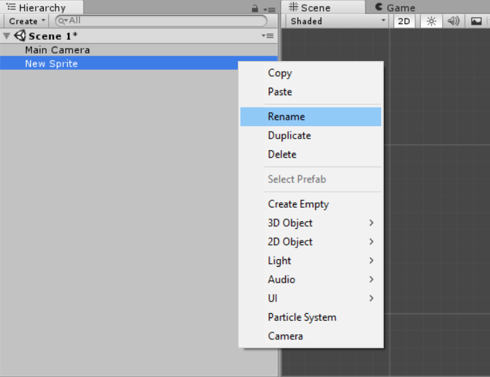Open the Hierarchy panel options menu icon

pos(269,10)
